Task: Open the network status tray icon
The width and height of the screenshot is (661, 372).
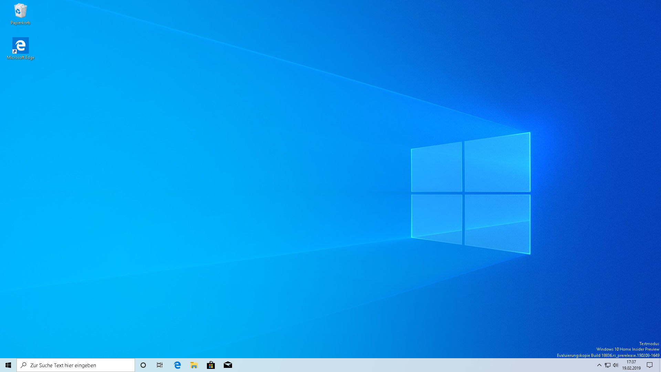Action: 608,365
